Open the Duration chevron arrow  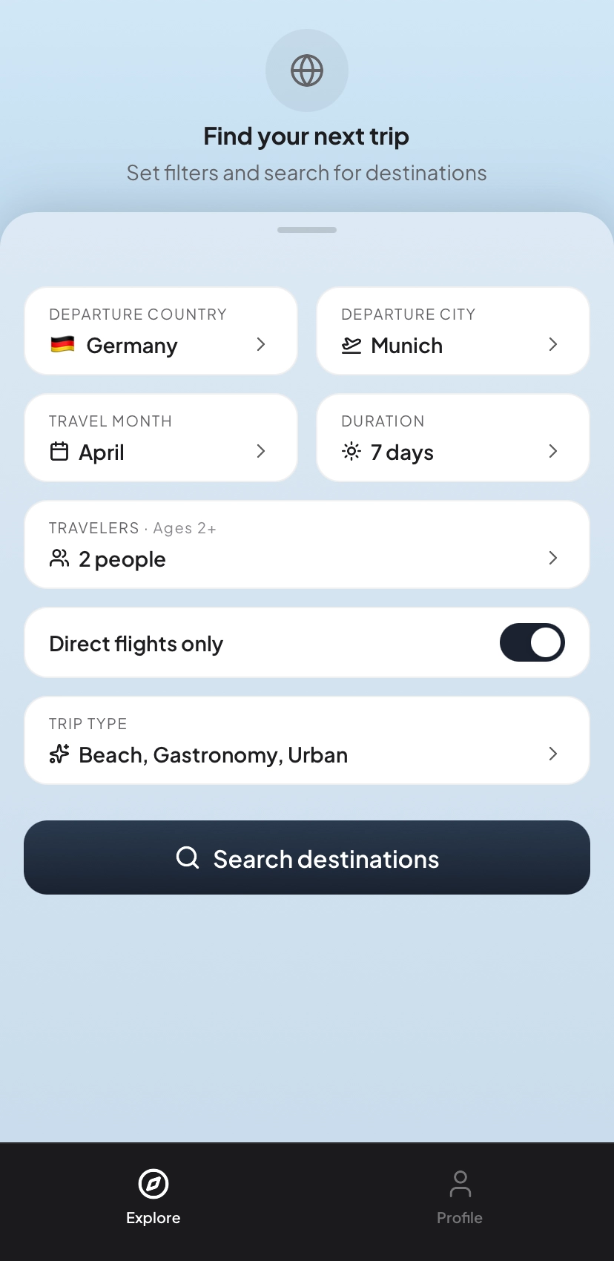(553, 451)
